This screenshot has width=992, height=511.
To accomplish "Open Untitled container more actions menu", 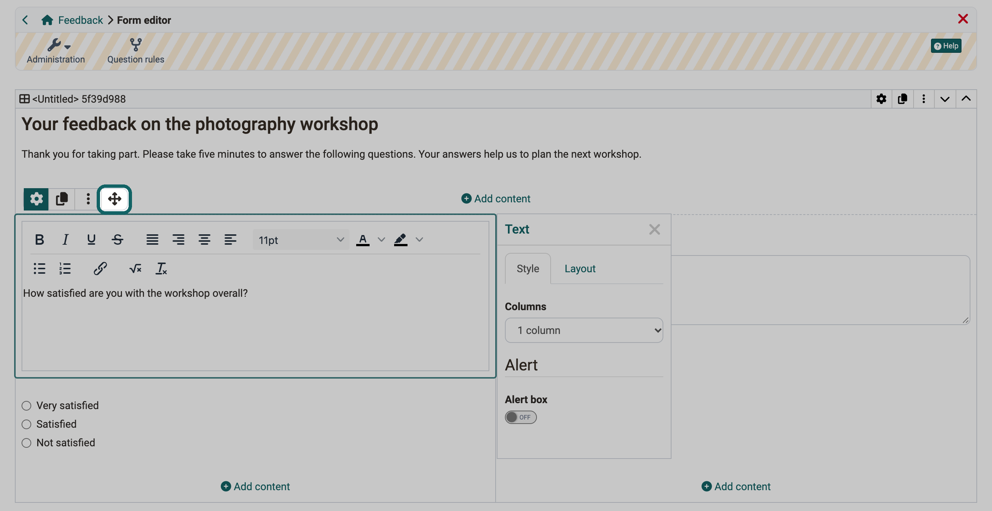I will pos(924,99).
